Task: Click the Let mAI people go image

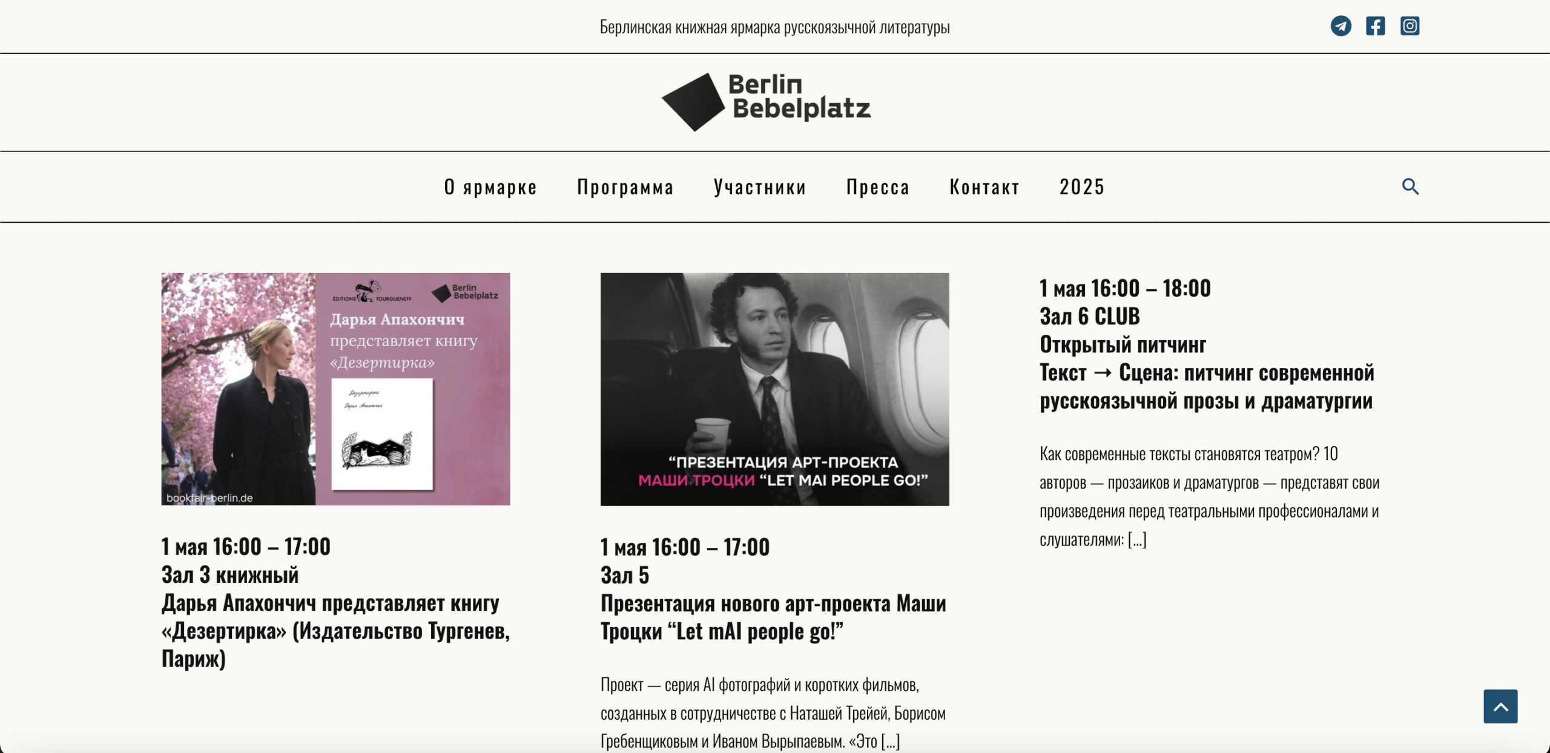Action: 775,389
